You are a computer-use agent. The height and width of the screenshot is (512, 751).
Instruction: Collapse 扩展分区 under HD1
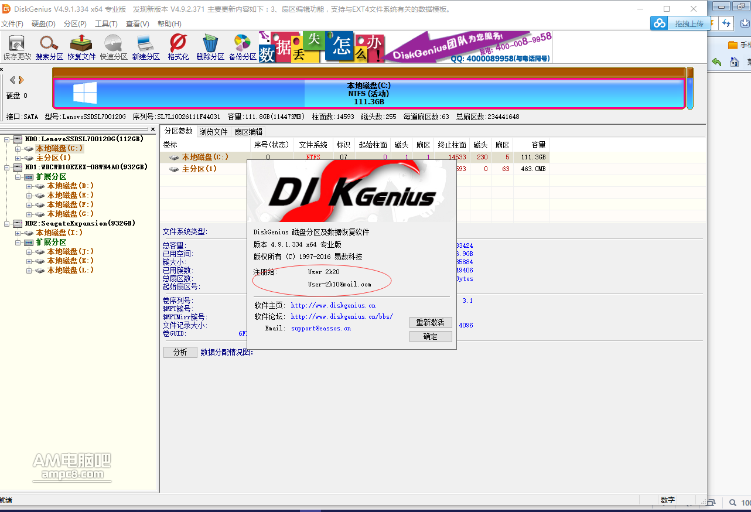[x=18, y=177]
